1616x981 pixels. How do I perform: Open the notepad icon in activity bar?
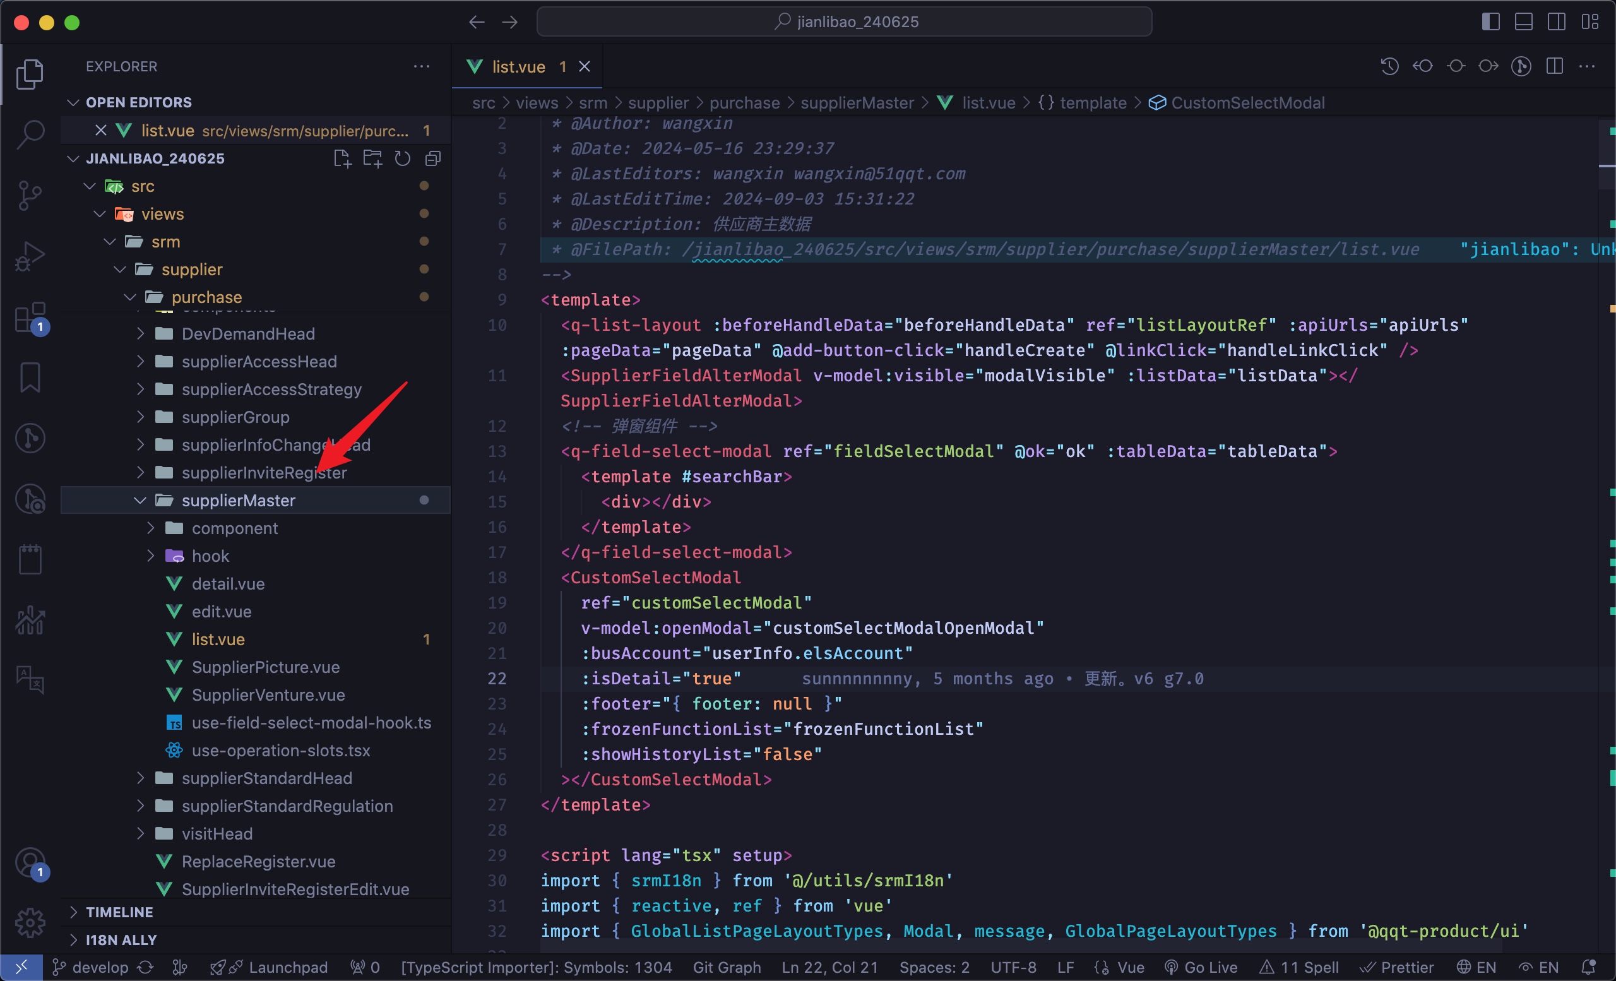point(30,559)
